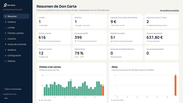Click the Clientes stat card
This screenshot has height=103, width=183.
tap(90, 21)
